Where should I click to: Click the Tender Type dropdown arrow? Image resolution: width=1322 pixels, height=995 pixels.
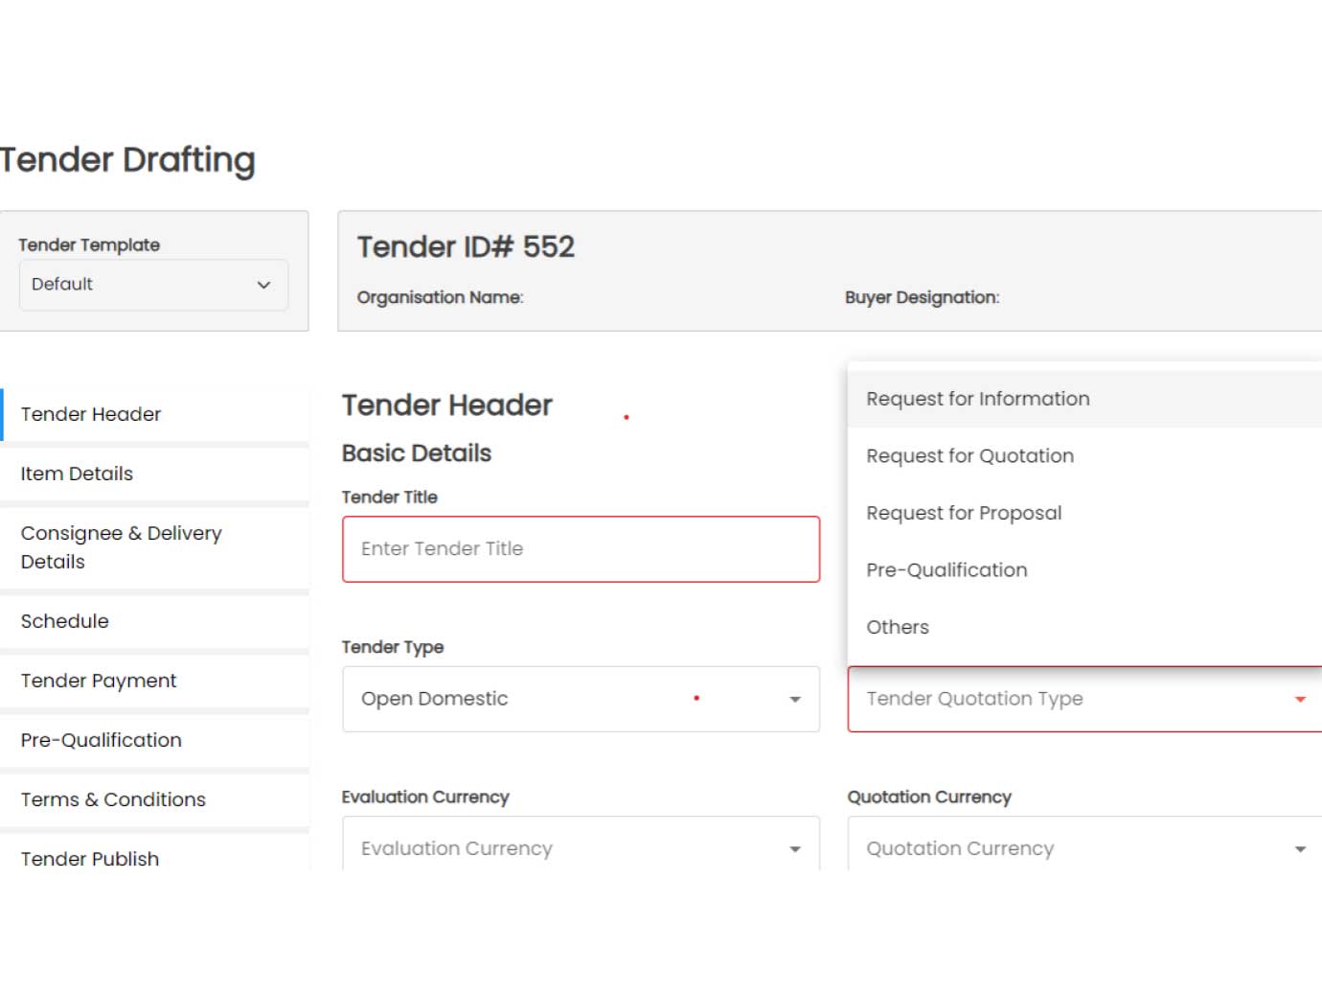pyautogui.click(x=794, y=700)
